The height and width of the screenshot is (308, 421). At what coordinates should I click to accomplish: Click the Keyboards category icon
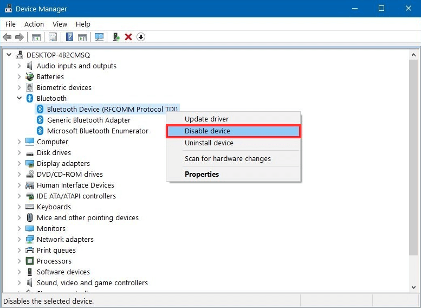[x=30, y=207]
